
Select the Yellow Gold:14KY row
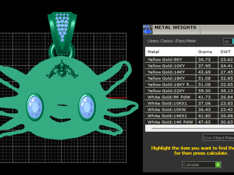pyautogui.click(x=190, y=72)
